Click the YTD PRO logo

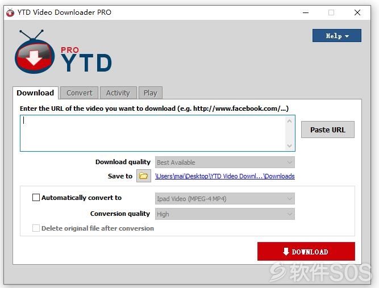pos(63,52)
